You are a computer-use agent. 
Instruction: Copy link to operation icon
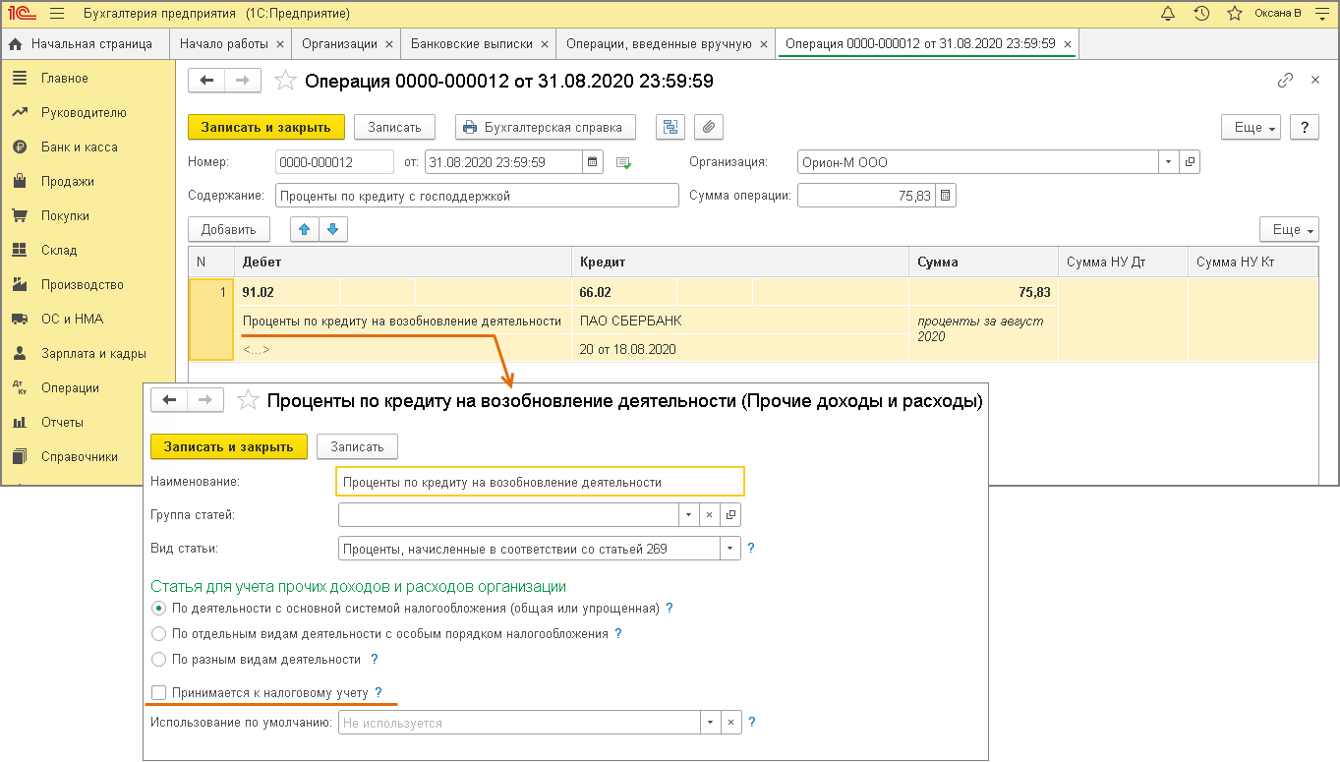tap(1285, 81)
